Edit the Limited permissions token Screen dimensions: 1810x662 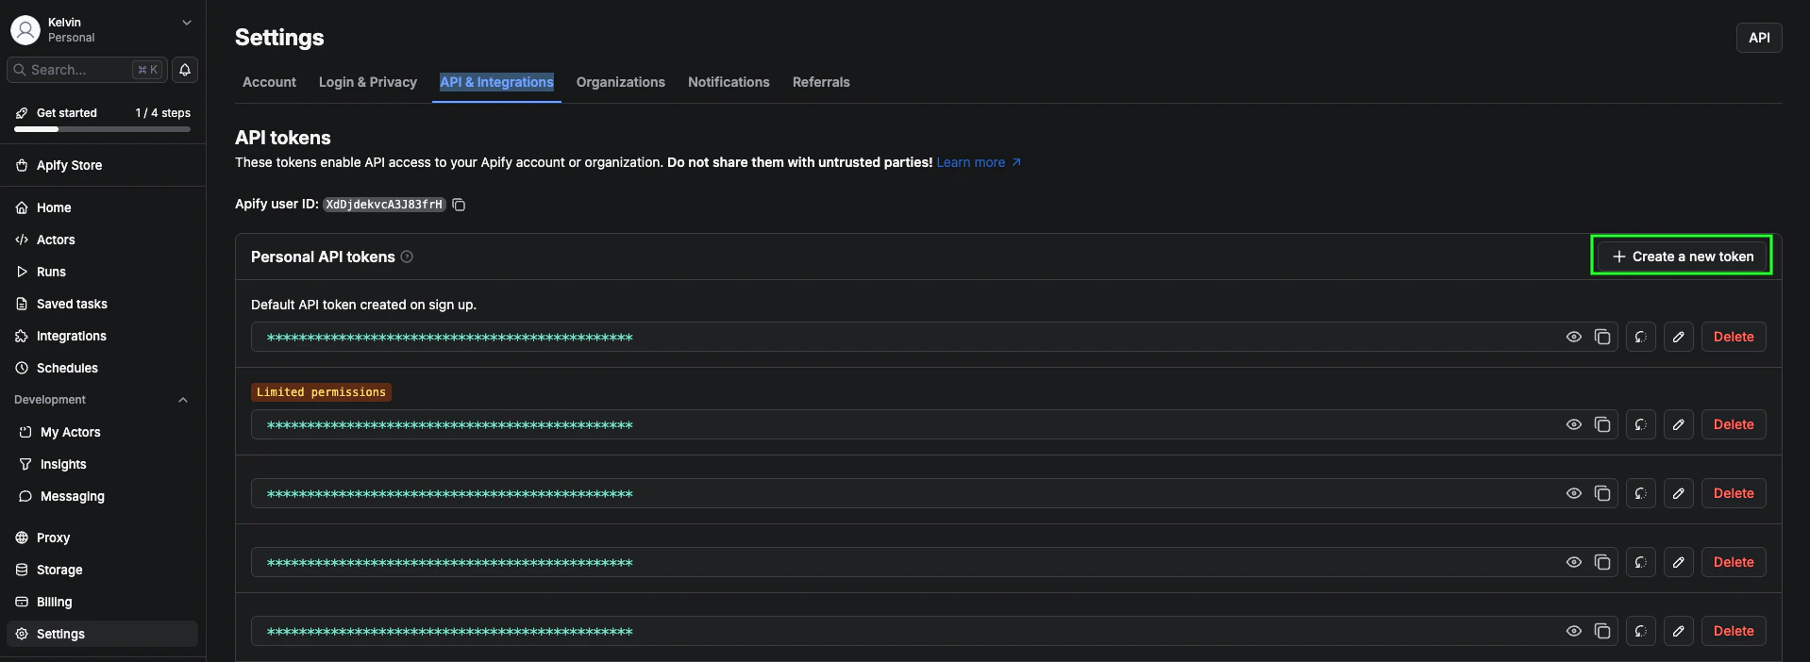[1679, 424]
